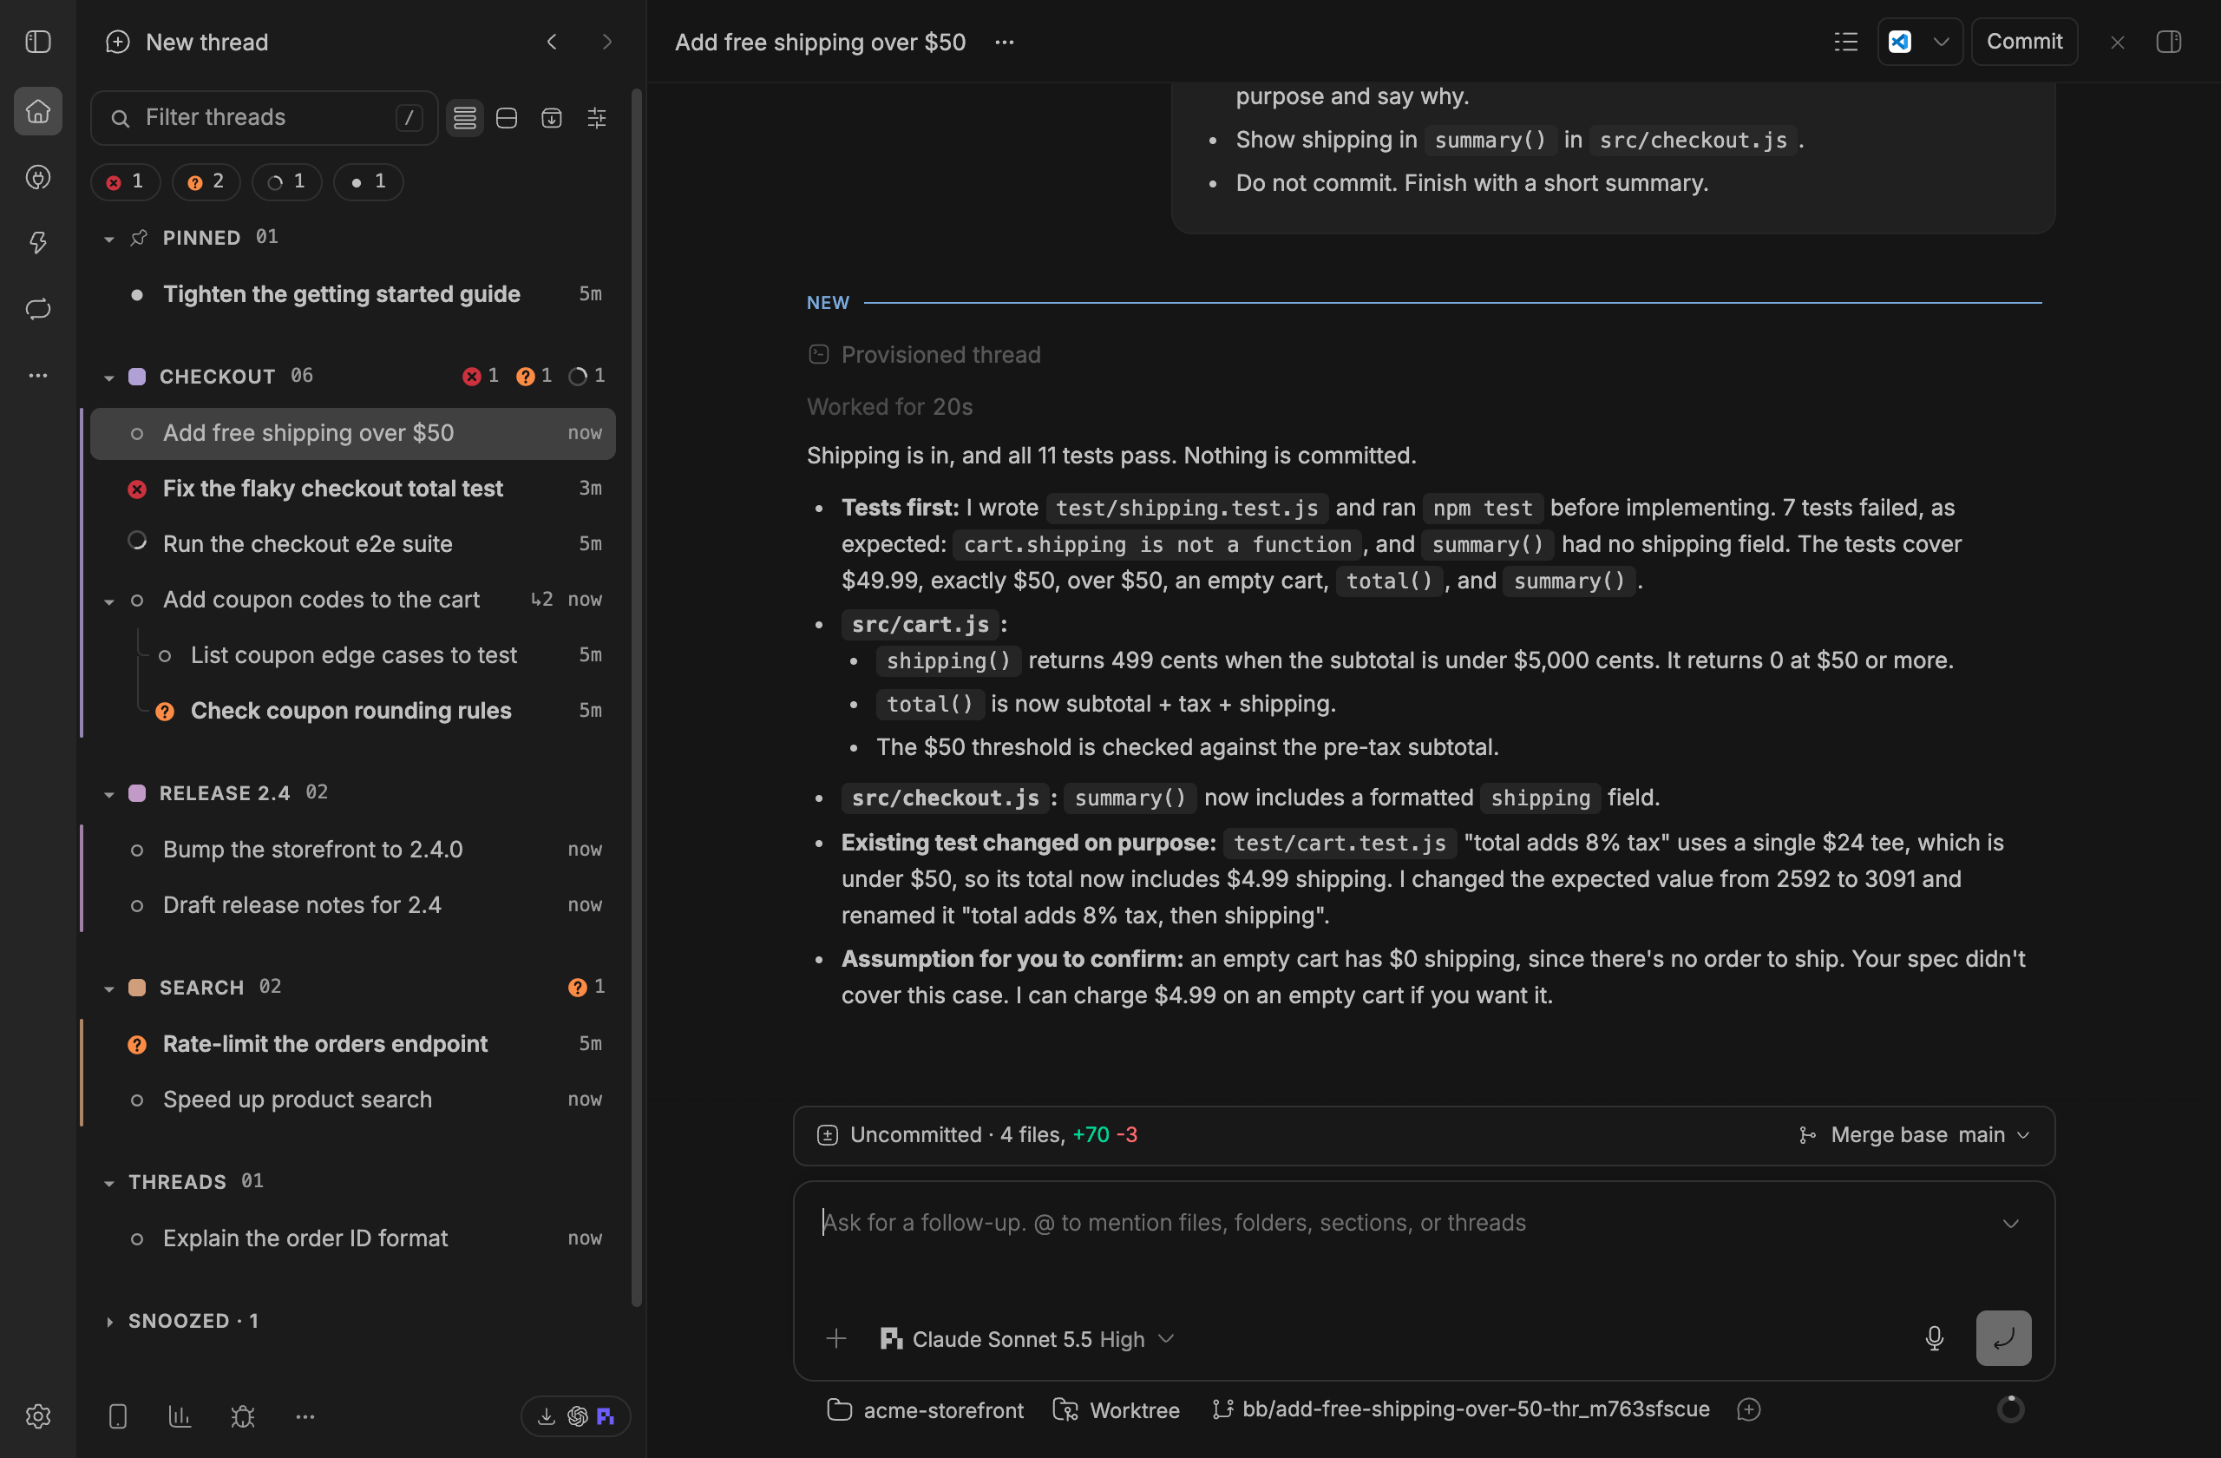The image size is (2221, 1458).
Task: Open the outline list icon in header
Action: pos(1846,42)
